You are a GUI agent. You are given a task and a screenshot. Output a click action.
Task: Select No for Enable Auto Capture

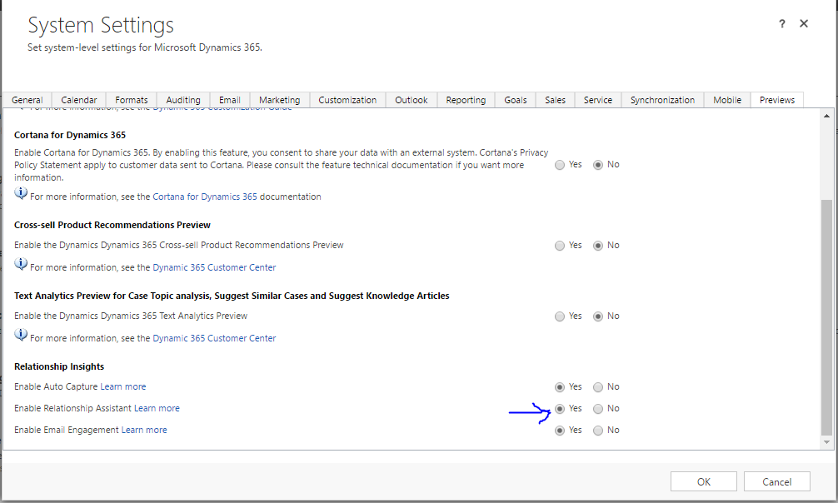click(598, 387)
